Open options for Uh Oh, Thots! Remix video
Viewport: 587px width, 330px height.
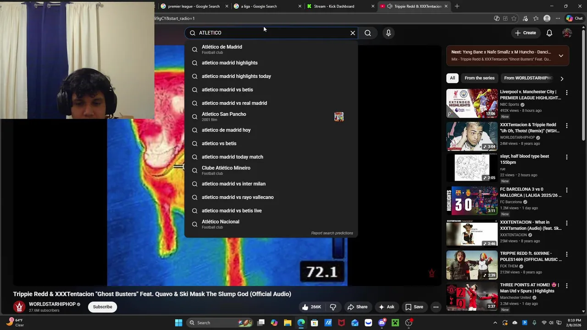(567, 126)
